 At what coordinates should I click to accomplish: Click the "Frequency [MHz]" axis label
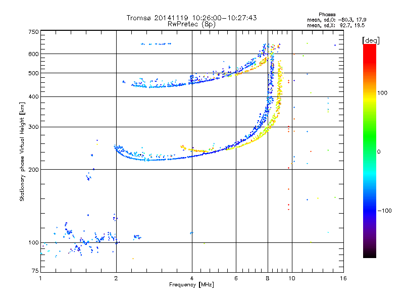(x=191, y=285)
